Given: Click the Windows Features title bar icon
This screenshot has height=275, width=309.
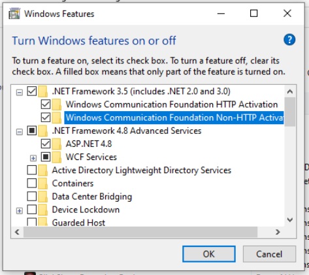Looking at the screenshot, I should tap(14, 14).
